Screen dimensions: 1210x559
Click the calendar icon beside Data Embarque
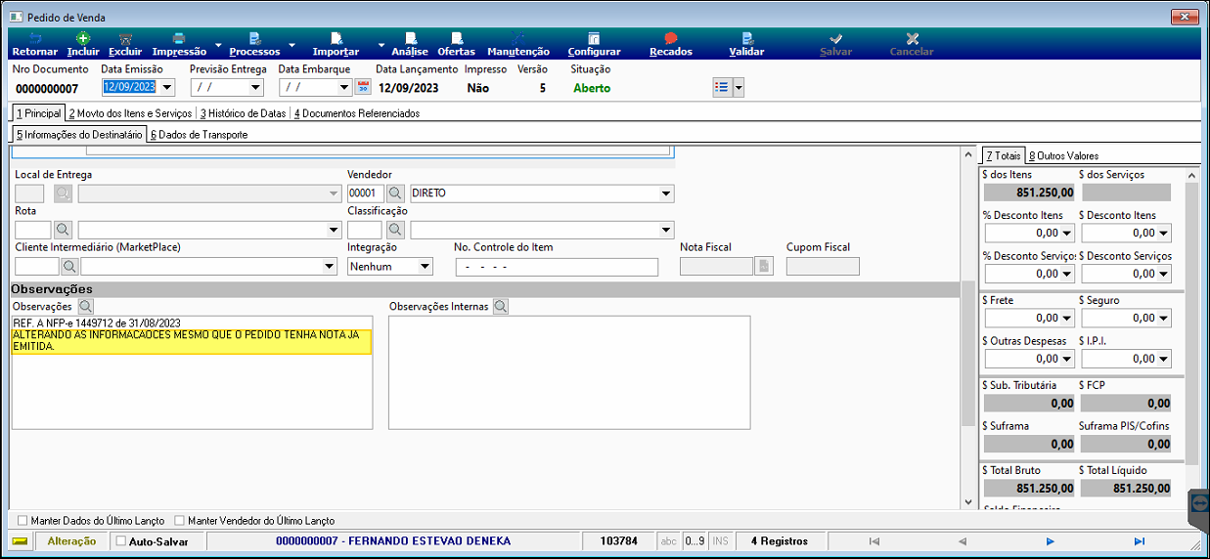point(362,87)
